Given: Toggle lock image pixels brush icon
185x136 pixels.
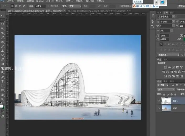Looking at the screenshot, I should [x=168, y=94].
